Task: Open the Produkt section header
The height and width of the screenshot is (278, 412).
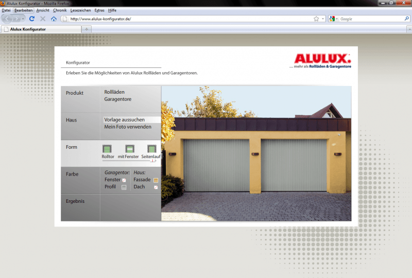Action: point(75,93)
